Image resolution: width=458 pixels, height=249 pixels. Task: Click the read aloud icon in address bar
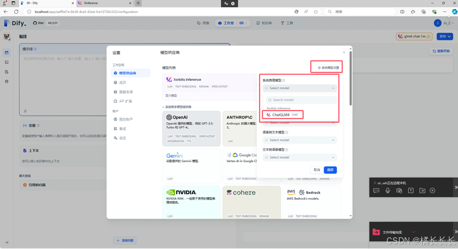pyautogui.click(x=306, y=12)
